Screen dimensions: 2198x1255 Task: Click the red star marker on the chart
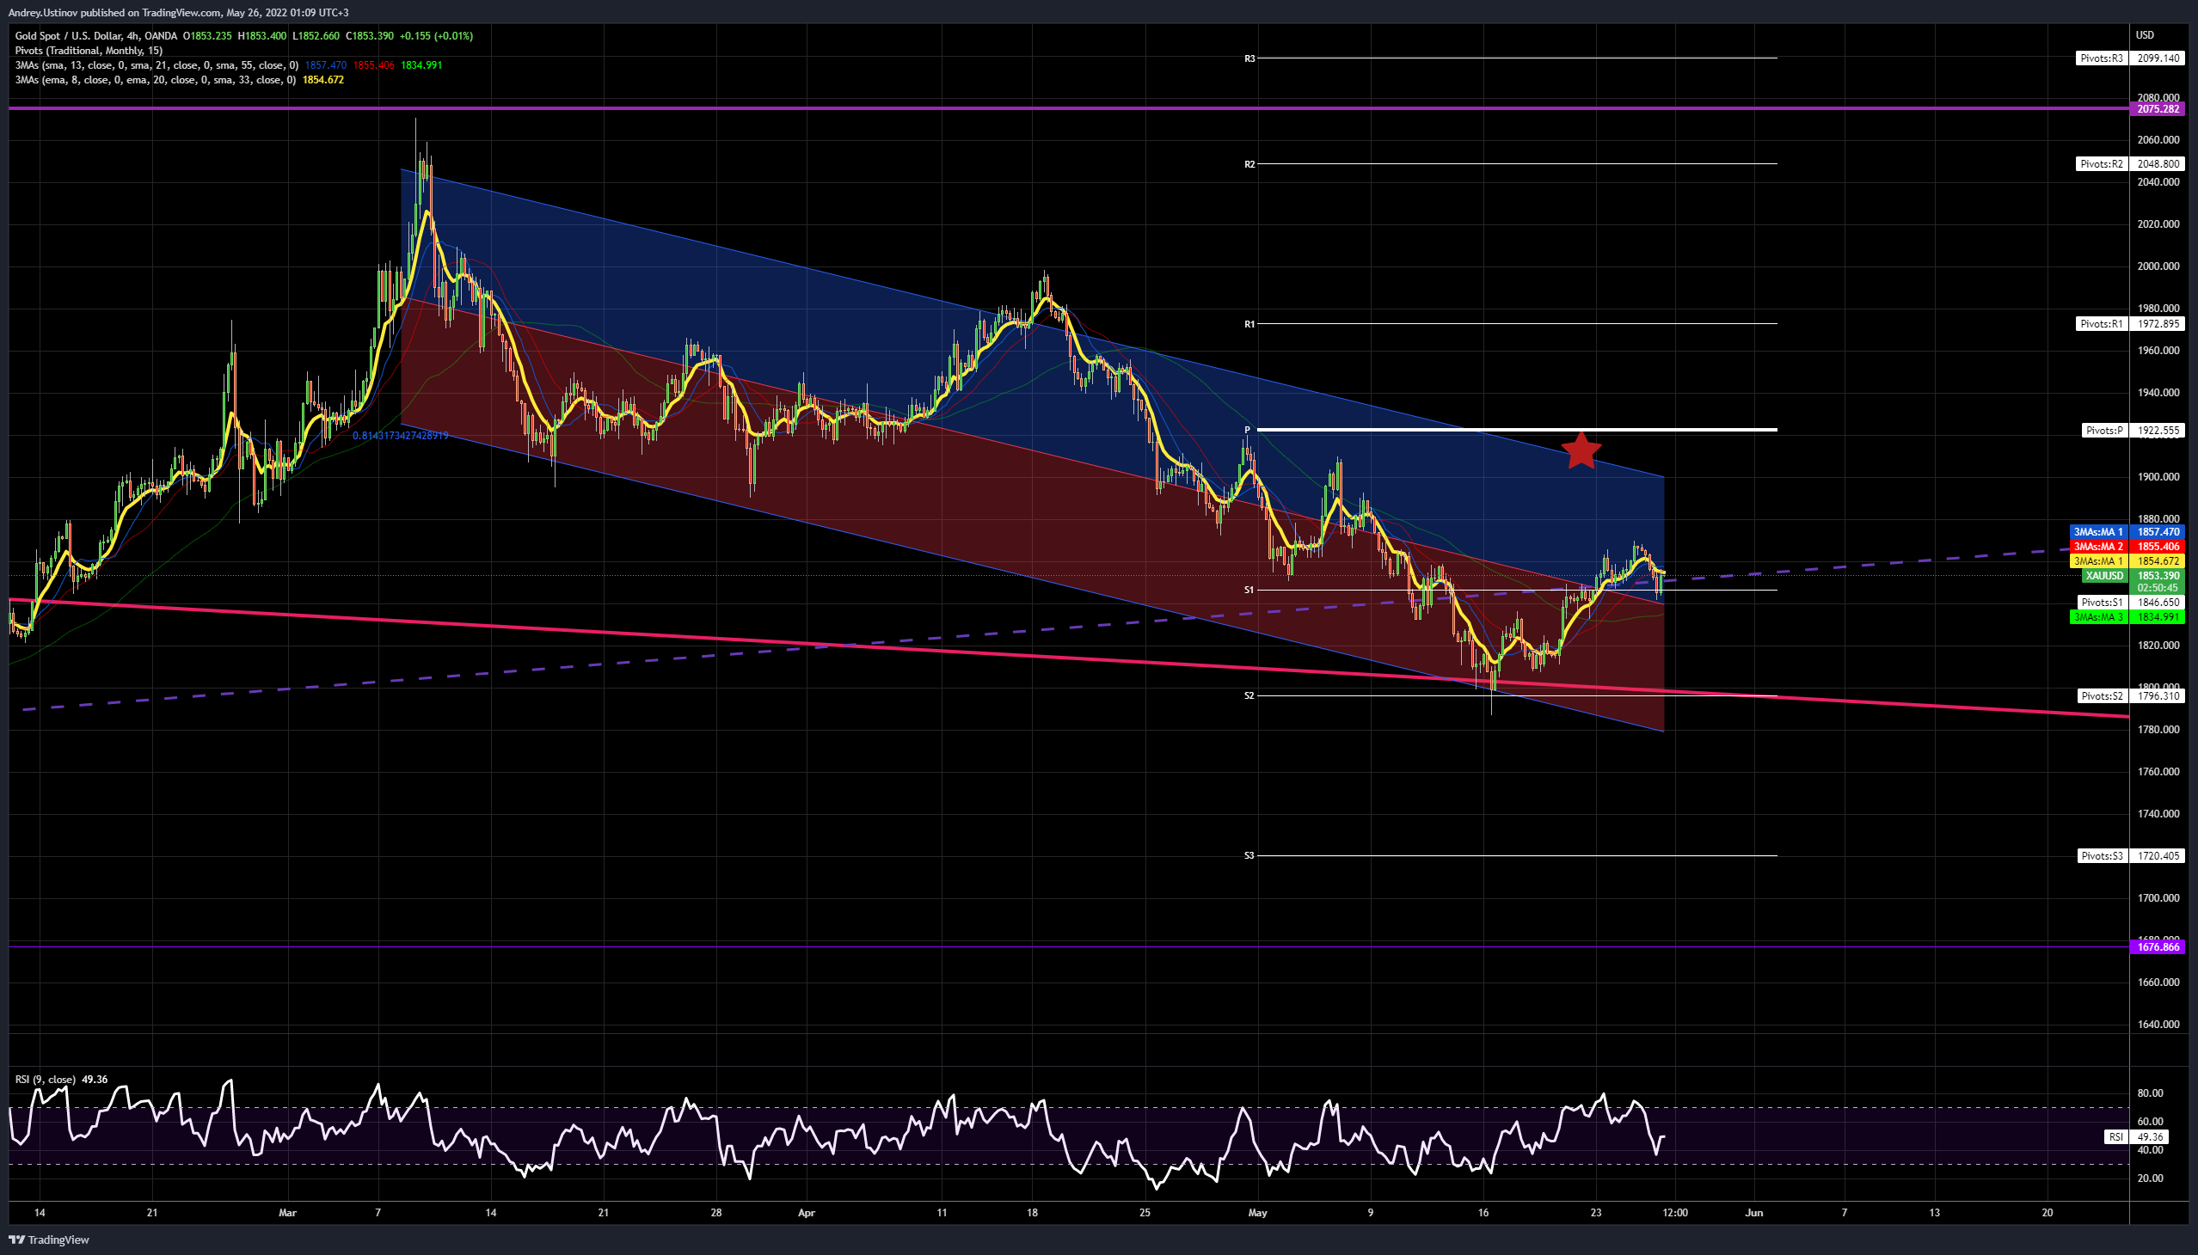[x=1581, y=449]
